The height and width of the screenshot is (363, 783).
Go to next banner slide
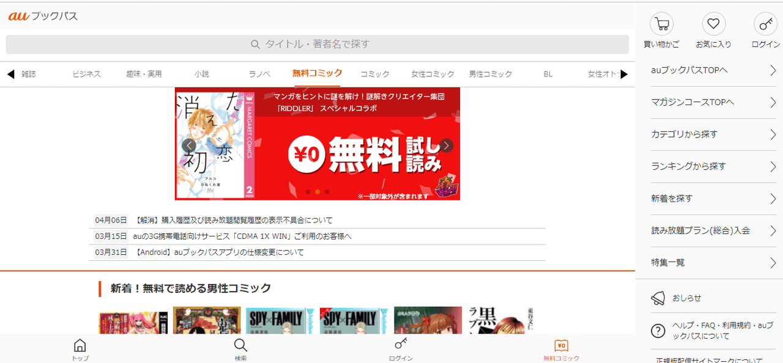click(447, 145)
